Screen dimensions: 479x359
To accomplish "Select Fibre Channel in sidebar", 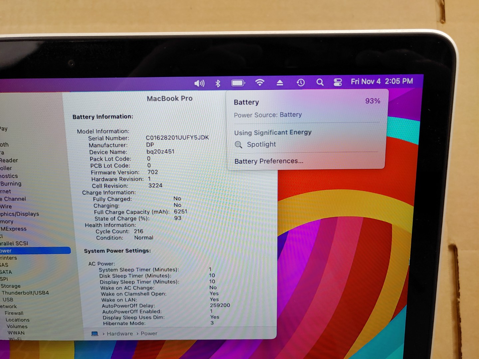I will click(x=13, y=199).
